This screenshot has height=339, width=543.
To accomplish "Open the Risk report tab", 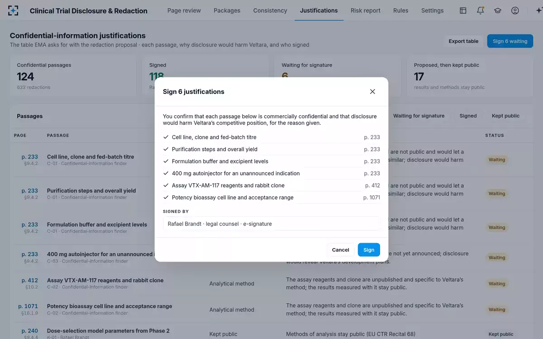I will click(366, 10).
